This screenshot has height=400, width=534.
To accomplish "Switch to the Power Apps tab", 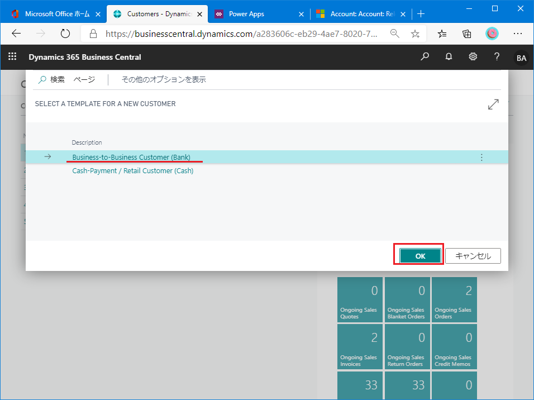I will (x=259, y=14).
